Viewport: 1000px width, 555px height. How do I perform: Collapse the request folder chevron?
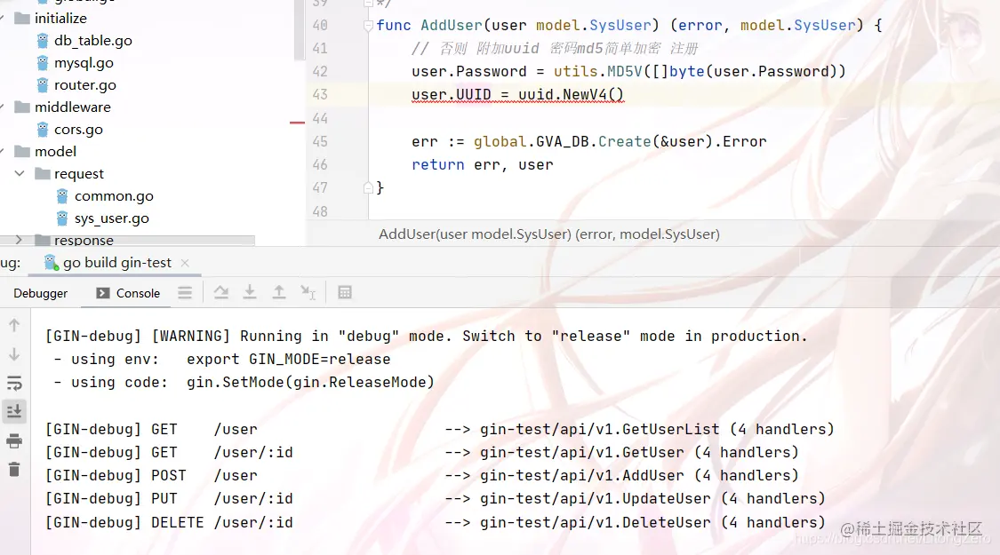pyautogui.click(x=20, y=173)
